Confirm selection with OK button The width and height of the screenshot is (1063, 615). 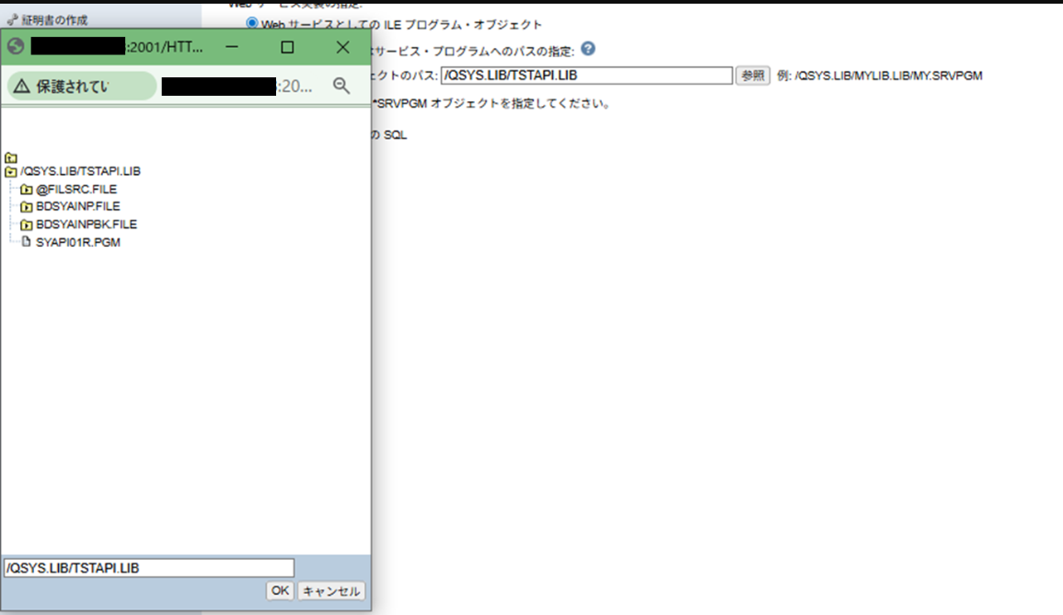[x=280, y=590]
